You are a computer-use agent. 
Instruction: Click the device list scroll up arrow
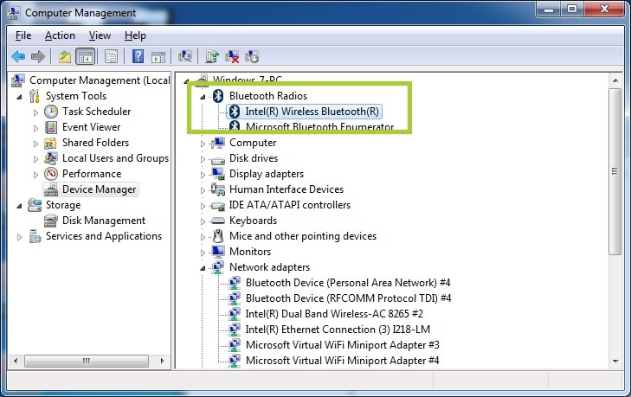[615, 80]
